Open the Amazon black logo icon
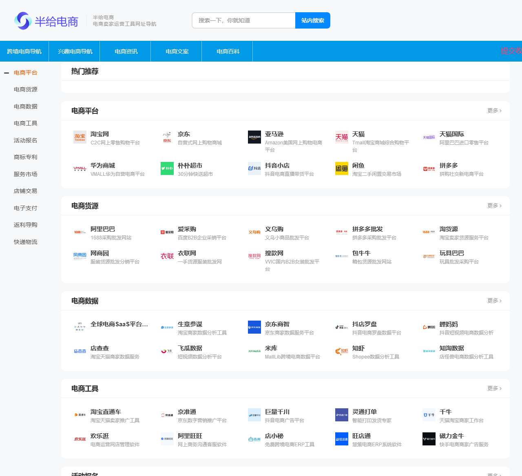 tap(254, 137)
